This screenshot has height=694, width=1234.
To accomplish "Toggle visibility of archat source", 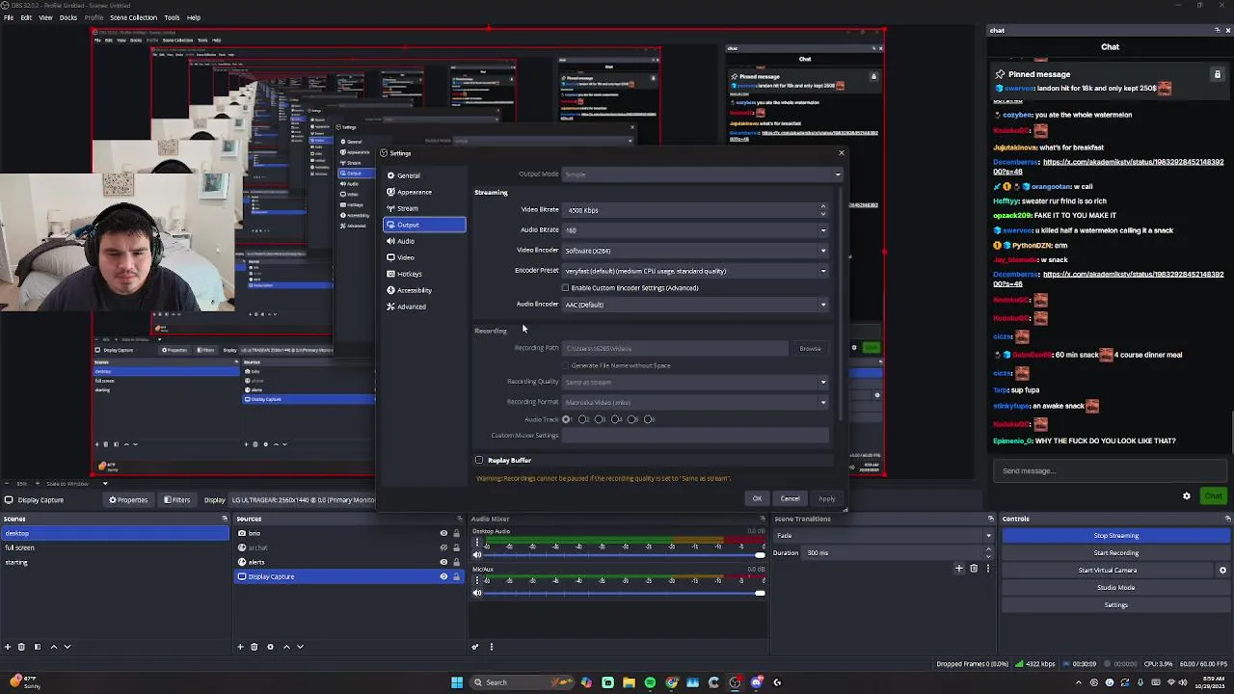I will click(443, 547).
